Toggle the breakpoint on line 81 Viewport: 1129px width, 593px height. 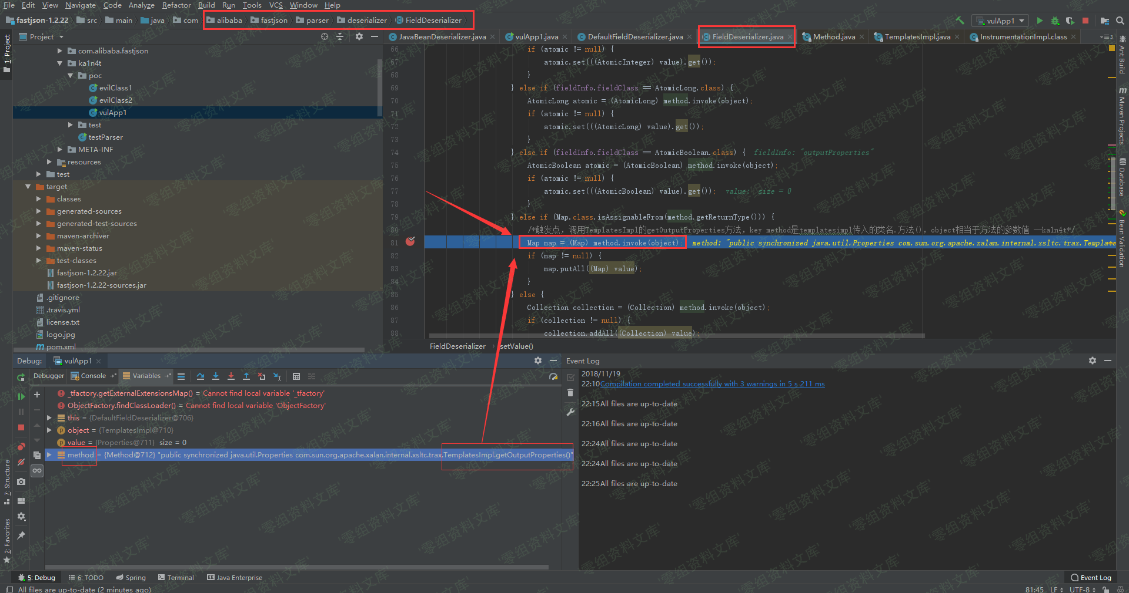410,242
